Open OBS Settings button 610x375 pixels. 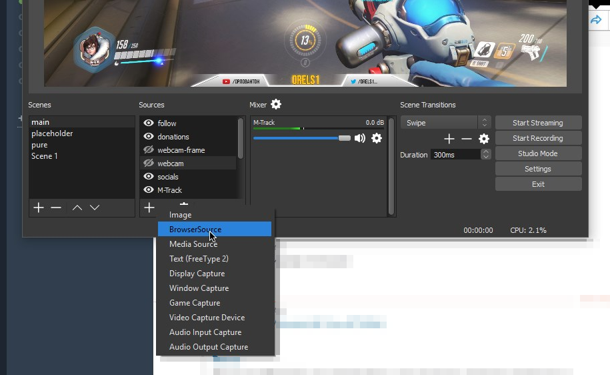(x=539, y=169)
